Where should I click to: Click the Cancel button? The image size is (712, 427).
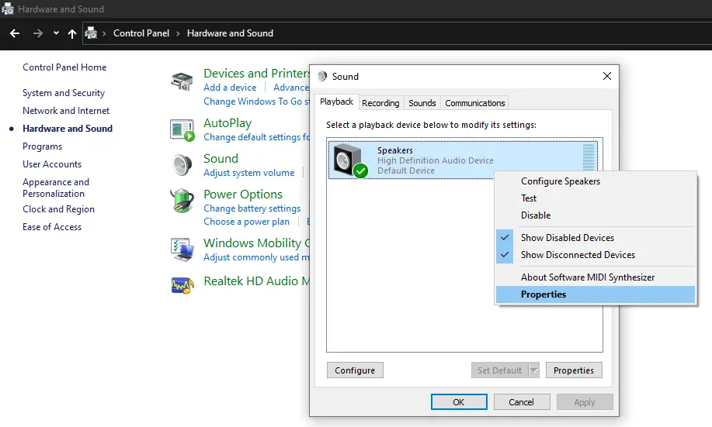coord(521,402)
